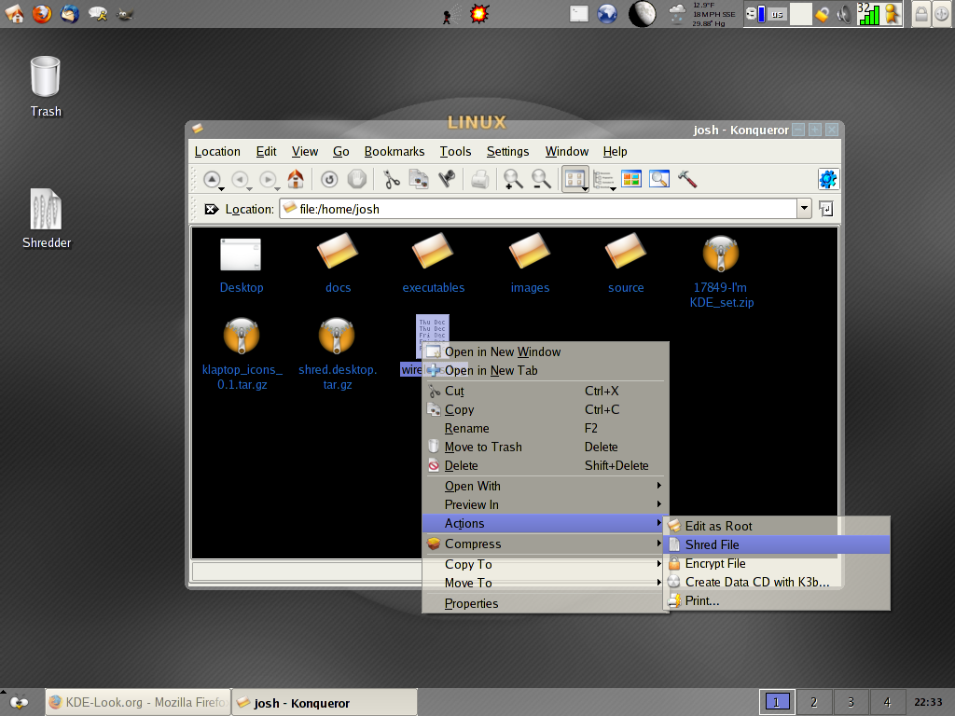955x716 pixels.
Task: Click the animated KDE gear icon
Action: 828,179
